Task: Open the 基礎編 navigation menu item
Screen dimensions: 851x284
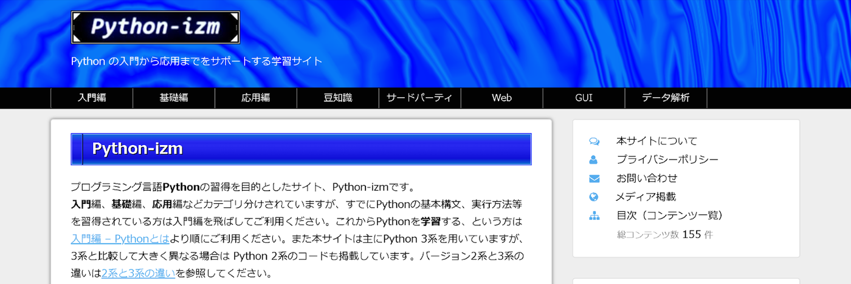Action: [x=174, y=98]
